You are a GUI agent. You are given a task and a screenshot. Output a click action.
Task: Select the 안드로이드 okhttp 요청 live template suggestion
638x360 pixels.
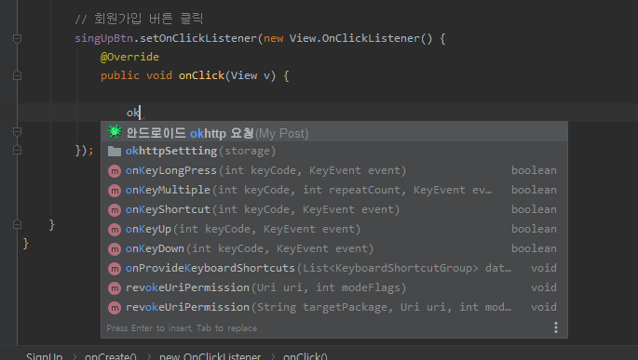tap(334, 132)
